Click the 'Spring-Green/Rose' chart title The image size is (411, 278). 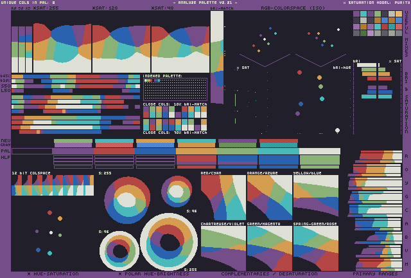315,224
